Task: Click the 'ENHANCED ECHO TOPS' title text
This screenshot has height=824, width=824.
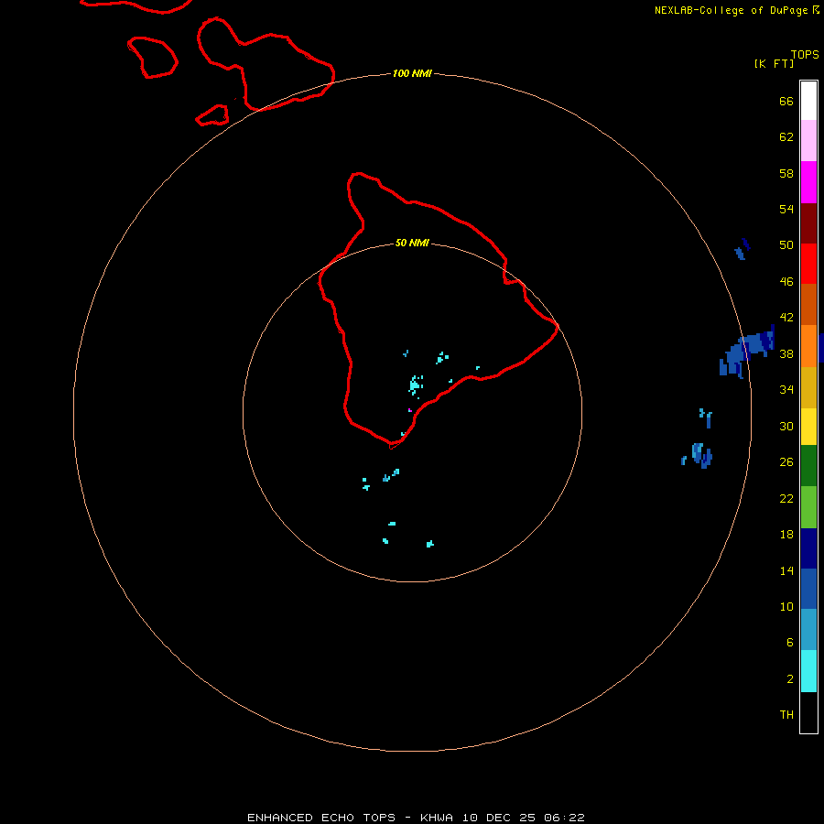Action: 321,818
